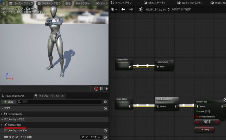Step the preview forward one frame
The height and width of the screenshot is (140, 226).
[x=106, y=89]
